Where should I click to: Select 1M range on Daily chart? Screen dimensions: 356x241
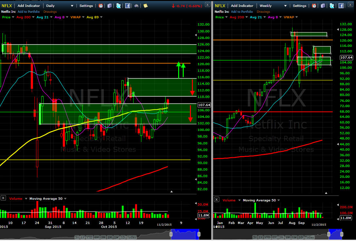110,237
